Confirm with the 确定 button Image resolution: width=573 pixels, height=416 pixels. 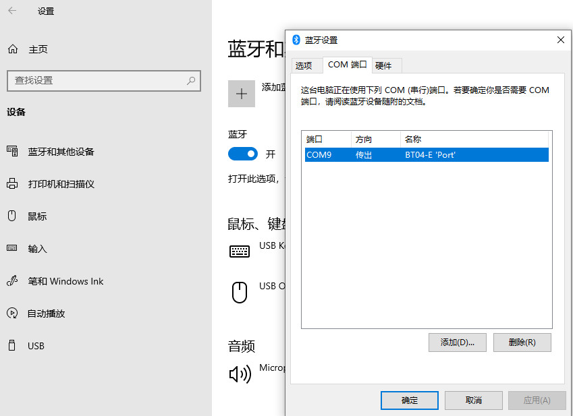[x=410, y=400]
